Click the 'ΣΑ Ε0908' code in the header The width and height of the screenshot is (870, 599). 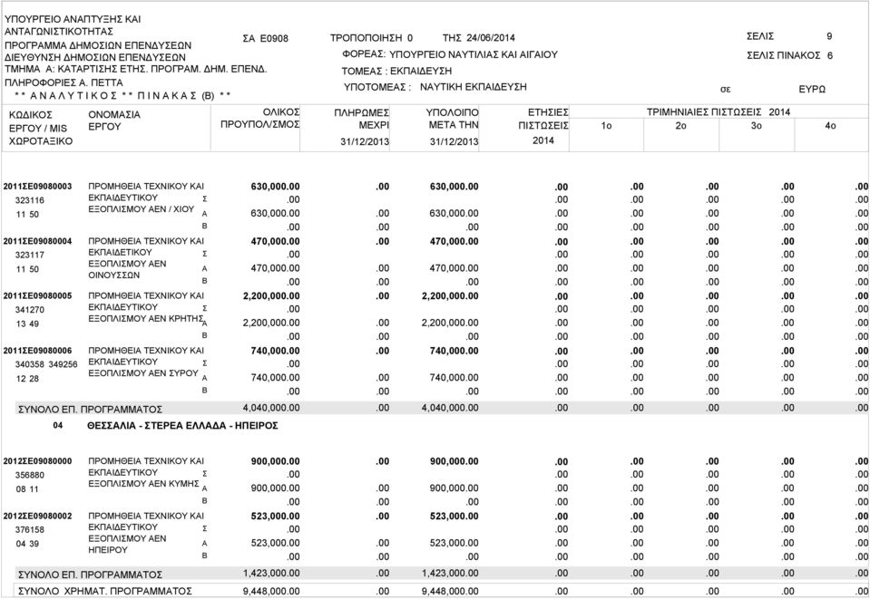tap(265, 38)
